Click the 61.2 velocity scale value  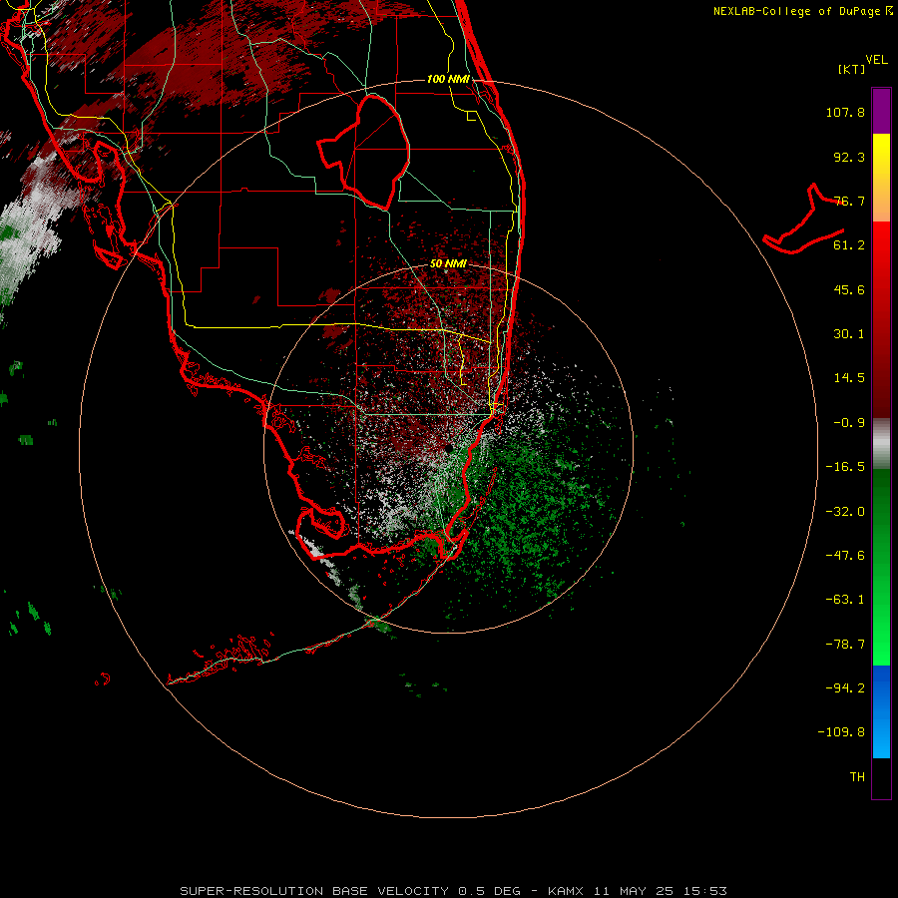(849, 245)
